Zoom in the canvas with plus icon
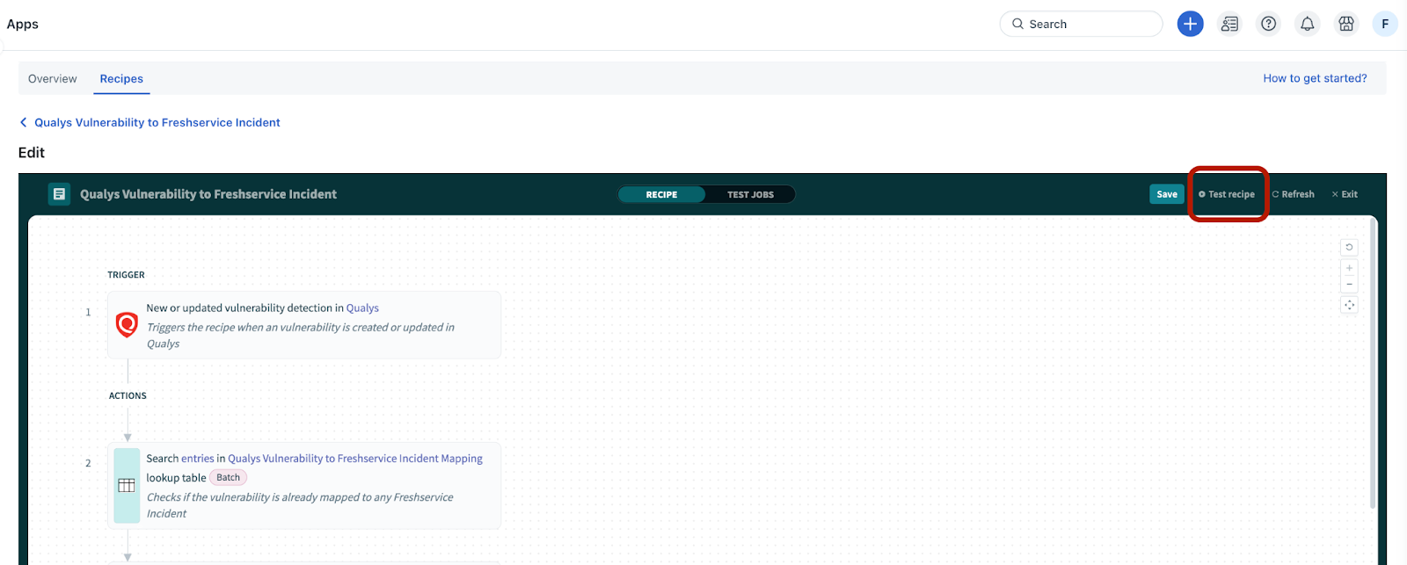 1349,268
